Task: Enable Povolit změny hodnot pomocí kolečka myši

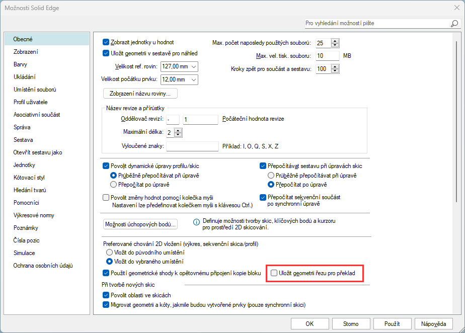Action: pos(106,198)
